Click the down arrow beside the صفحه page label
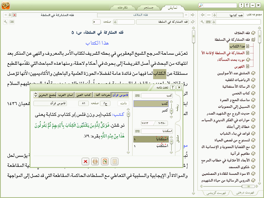 (115, 22)
